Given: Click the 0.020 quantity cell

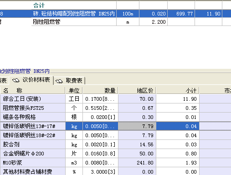Looking at the screenshot, I should [153, 14].
